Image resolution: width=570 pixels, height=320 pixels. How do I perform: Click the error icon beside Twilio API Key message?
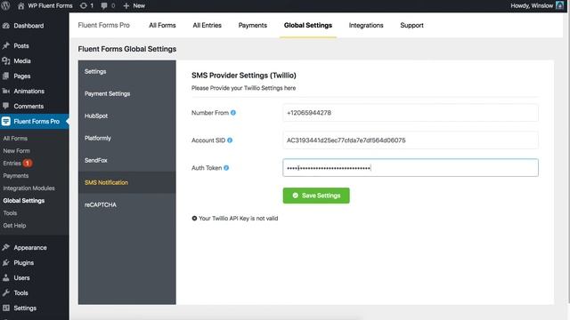coord(194,219)
